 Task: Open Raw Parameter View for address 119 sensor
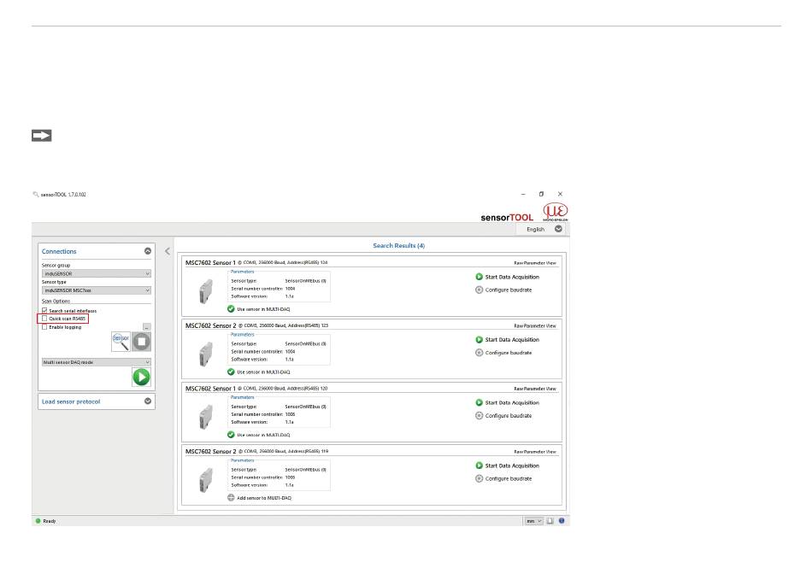coord(535,452)
